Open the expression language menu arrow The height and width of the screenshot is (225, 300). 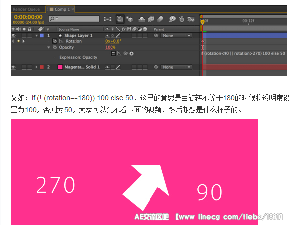tap(131, 54)
